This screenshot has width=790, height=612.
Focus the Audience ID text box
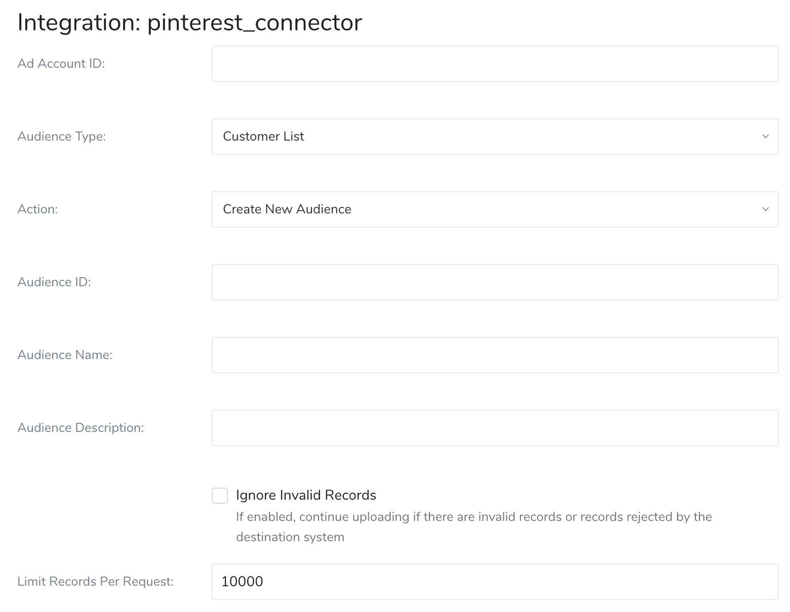[x=495, y=282]
